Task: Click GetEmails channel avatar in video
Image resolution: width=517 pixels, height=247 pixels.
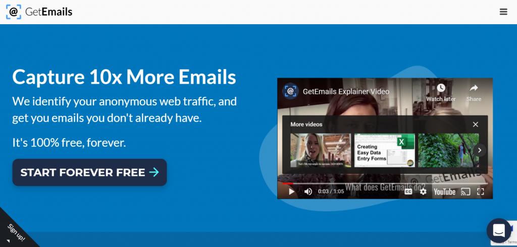Action: pos(290,91)
